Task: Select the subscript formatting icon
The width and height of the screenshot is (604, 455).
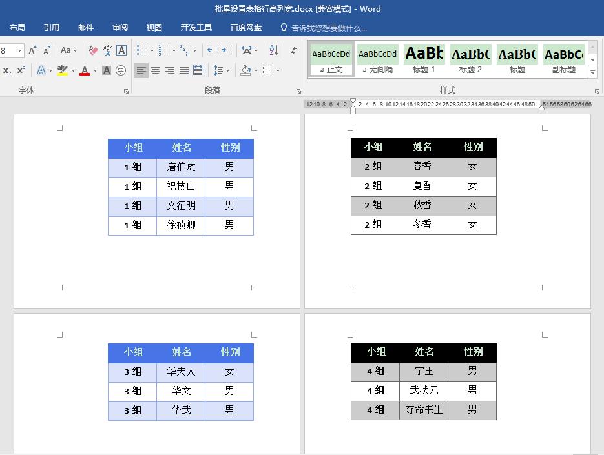Action: [8, 71]
